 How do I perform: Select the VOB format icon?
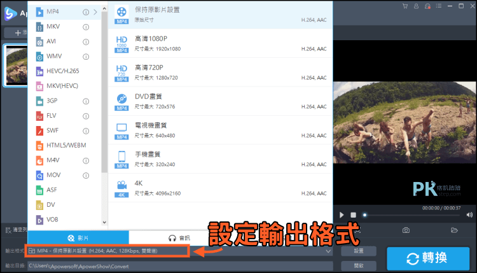[39, 220]
